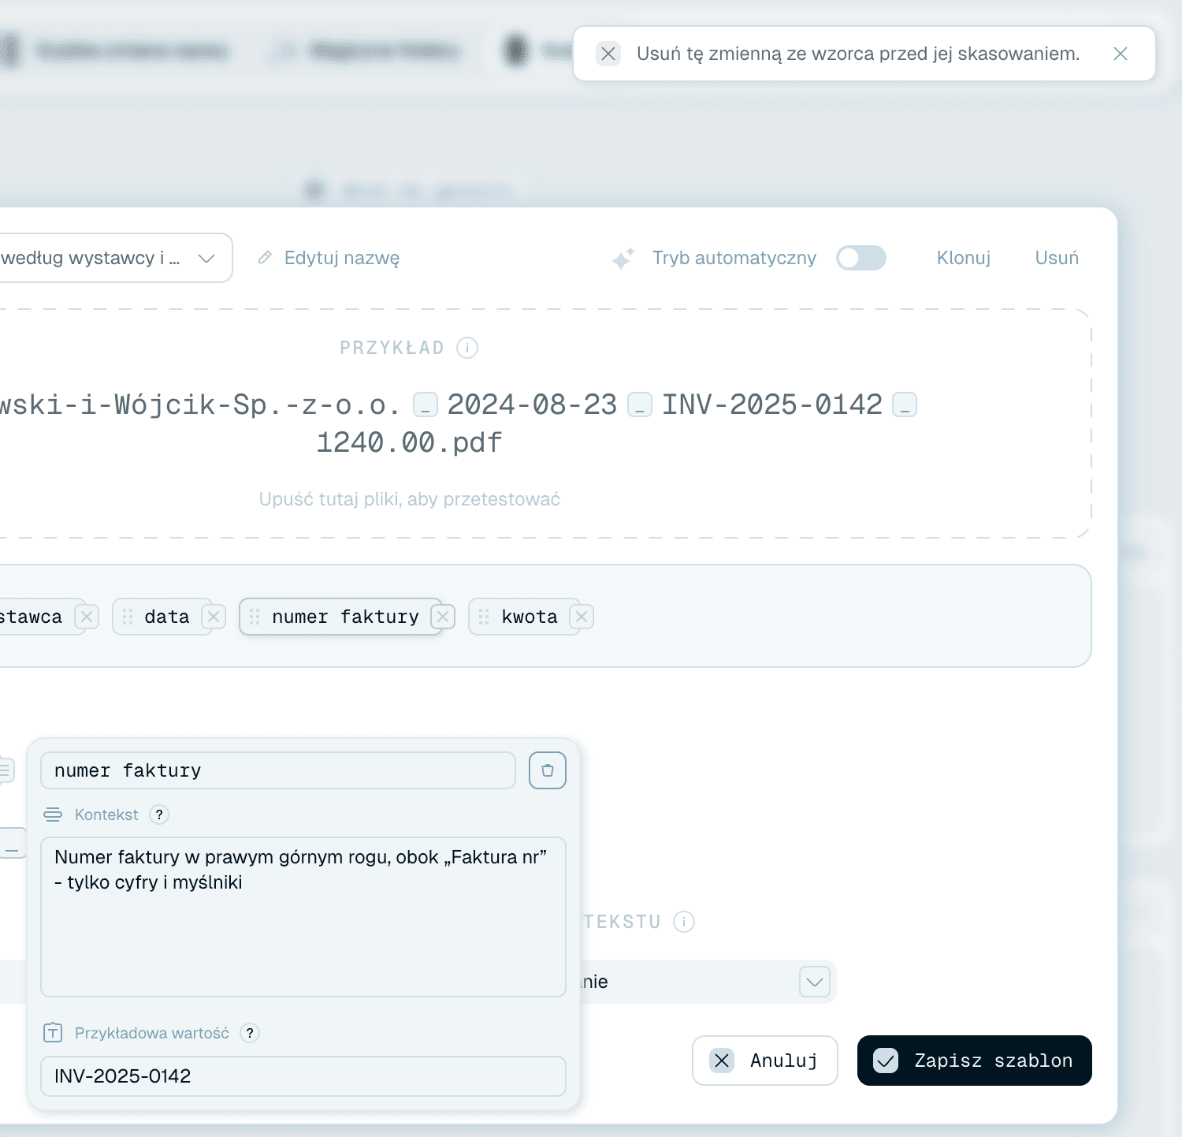Remove the 'data' variable chip
This screenshot has height=1137, width=1182.
(x=214, y=617)
